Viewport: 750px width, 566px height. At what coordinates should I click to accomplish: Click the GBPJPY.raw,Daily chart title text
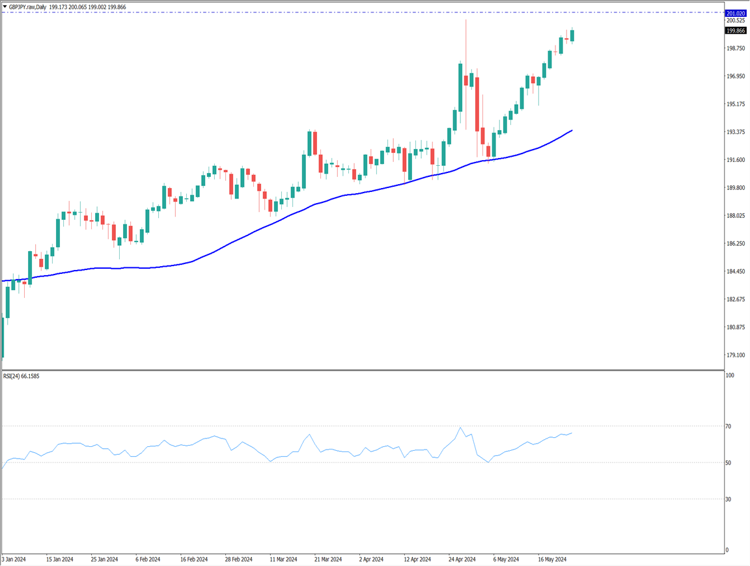[x=27, y=7]
